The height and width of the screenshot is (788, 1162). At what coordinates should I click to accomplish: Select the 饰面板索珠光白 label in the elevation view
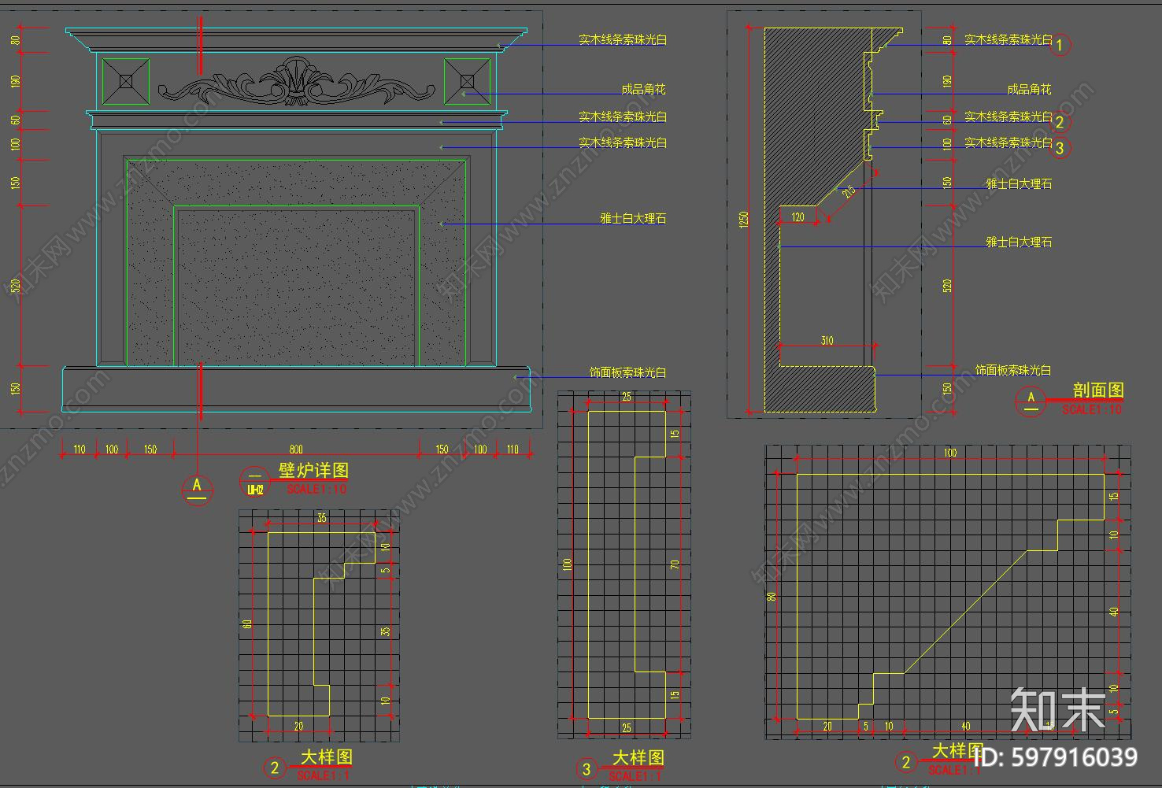(627, 372)
